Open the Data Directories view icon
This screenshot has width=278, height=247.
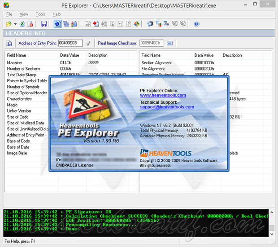pos(66,24)
